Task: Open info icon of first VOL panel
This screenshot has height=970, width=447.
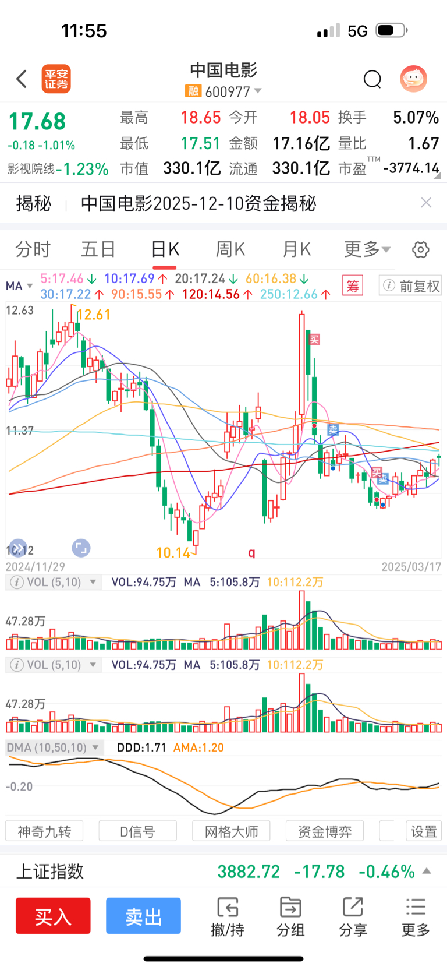Action: (x=17, y=582)
